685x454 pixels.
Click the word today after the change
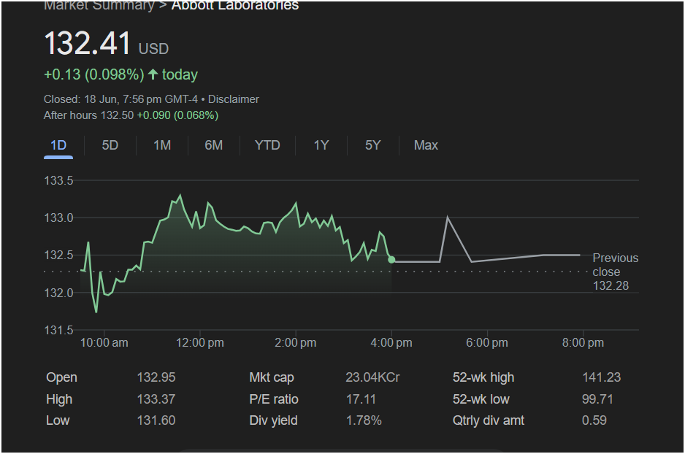[180, 74]
